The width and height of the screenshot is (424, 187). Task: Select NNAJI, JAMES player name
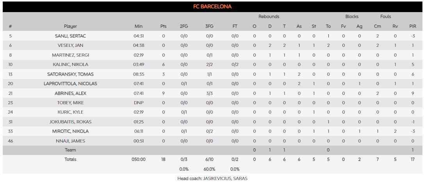[70, 141]
